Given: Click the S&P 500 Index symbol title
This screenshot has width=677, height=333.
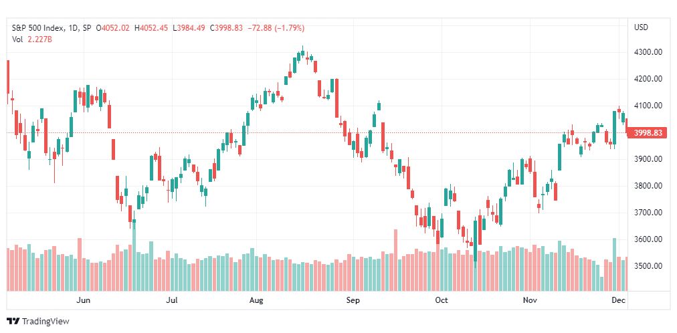Looking at the screenshot, I should tap(38, 28).
